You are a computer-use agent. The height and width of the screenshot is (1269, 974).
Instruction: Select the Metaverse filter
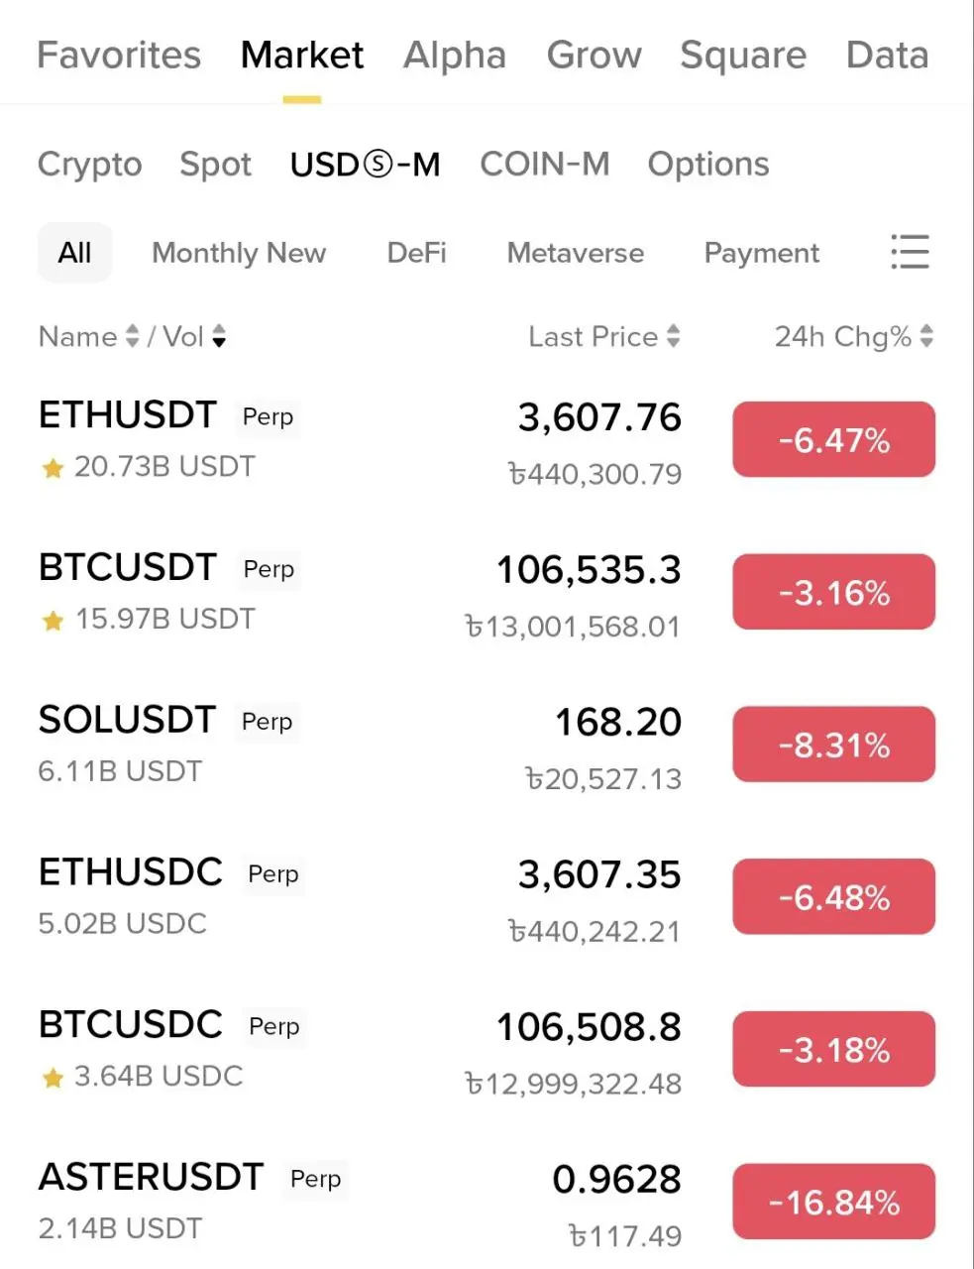click(x=575, y=253)
